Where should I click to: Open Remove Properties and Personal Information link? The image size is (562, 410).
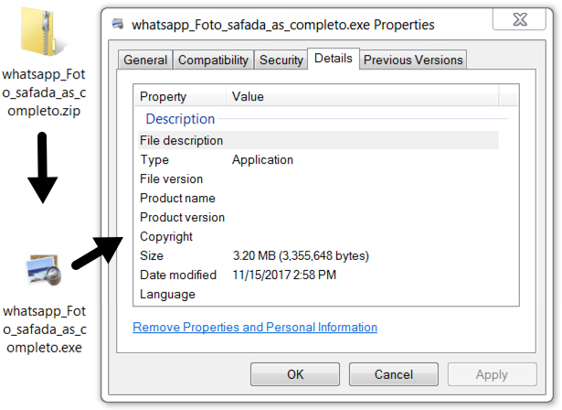click(255, 327)
